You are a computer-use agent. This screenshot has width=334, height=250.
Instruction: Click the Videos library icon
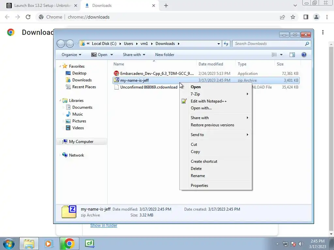[x=68, y=128]
